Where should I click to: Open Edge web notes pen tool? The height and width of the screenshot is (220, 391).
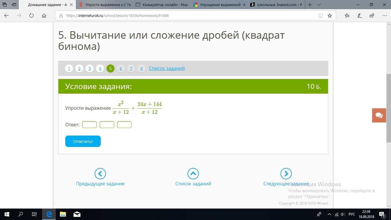coord(360,16)
